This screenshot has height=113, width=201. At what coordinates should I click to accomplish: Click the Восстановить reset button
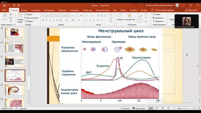(31, 18)
